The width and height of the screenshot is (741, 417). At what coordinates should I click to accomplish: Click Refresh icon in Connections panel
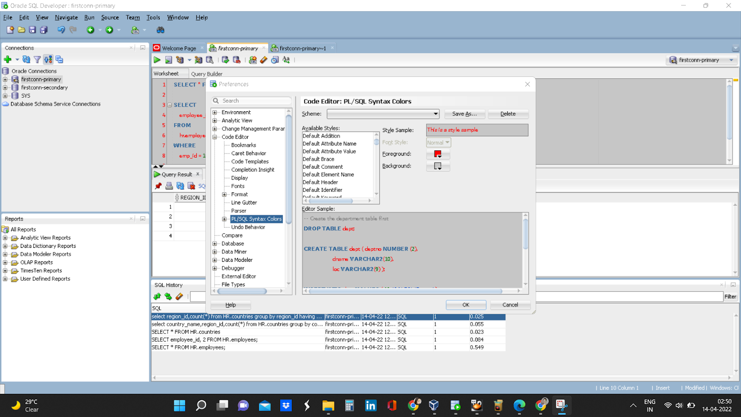point(26,59)
